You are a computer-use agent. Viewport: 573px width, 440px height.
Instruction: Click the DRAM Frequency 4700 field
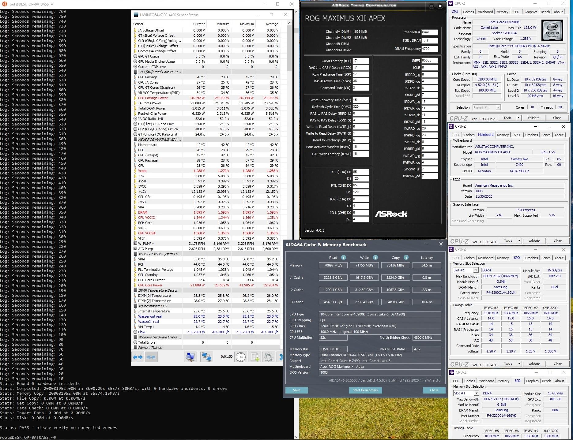tap(429, 49)
